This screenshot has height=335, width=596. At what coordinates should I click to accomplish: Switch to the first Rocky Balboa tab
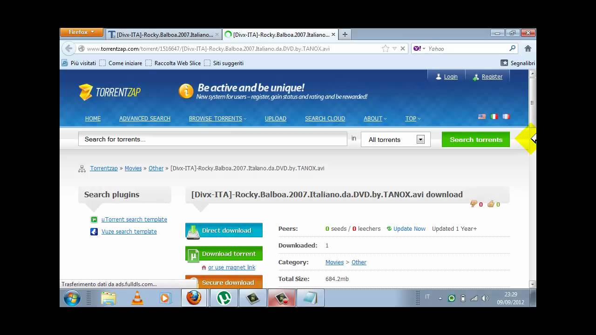163,34
